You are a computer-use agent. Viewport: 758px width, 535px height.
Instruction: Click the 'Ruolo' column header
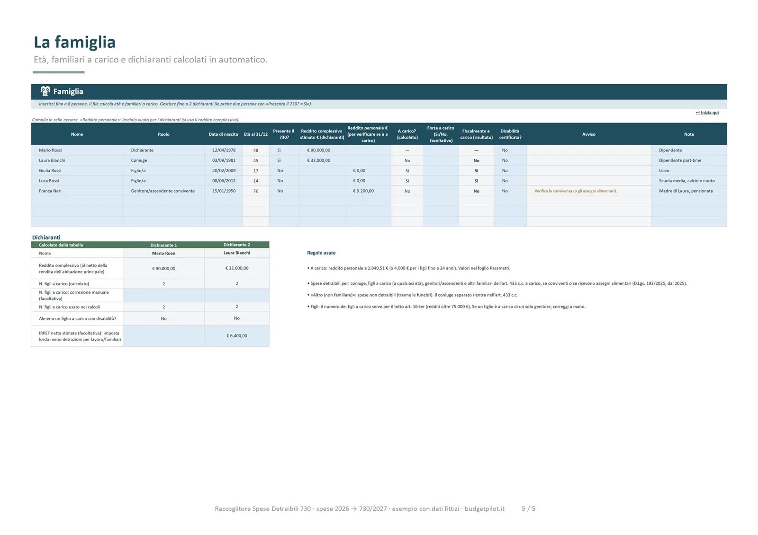[164, 134]
